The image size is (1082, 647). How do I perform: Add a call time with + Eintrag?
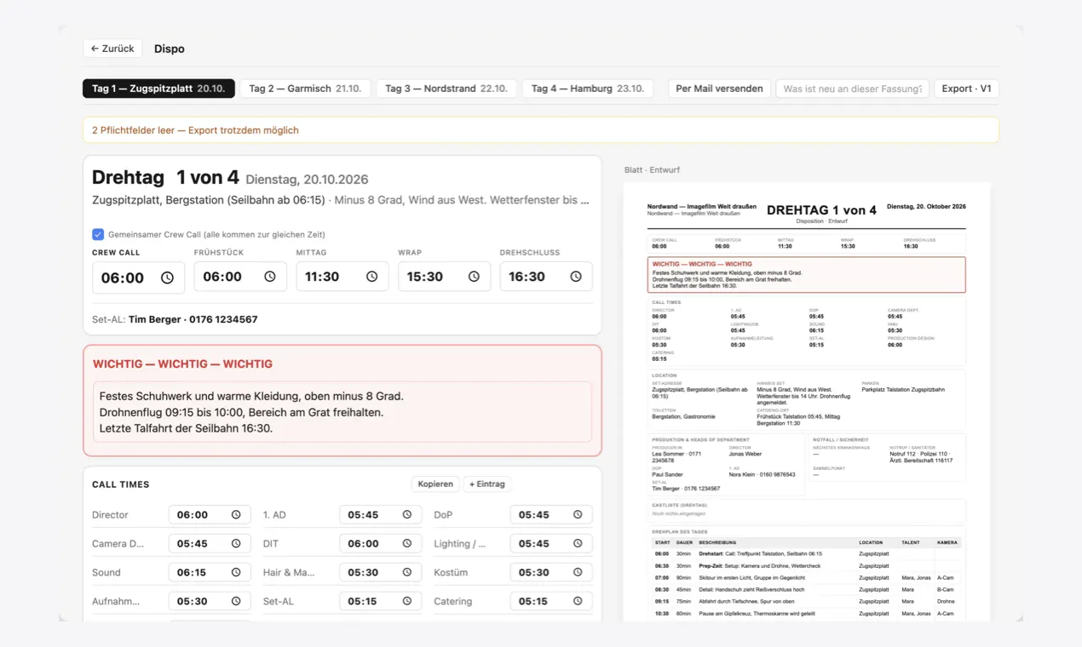click(487, 484)
